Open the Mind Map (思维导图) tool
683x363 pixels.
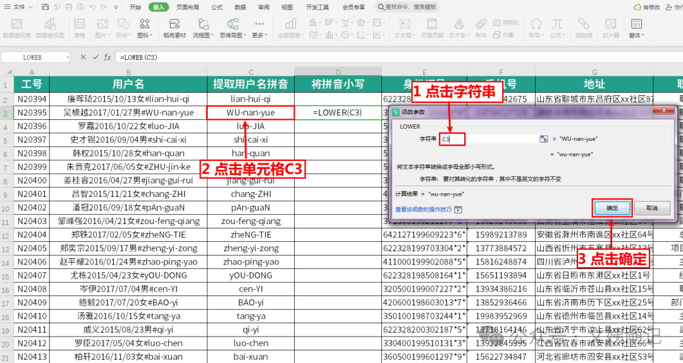233,28
